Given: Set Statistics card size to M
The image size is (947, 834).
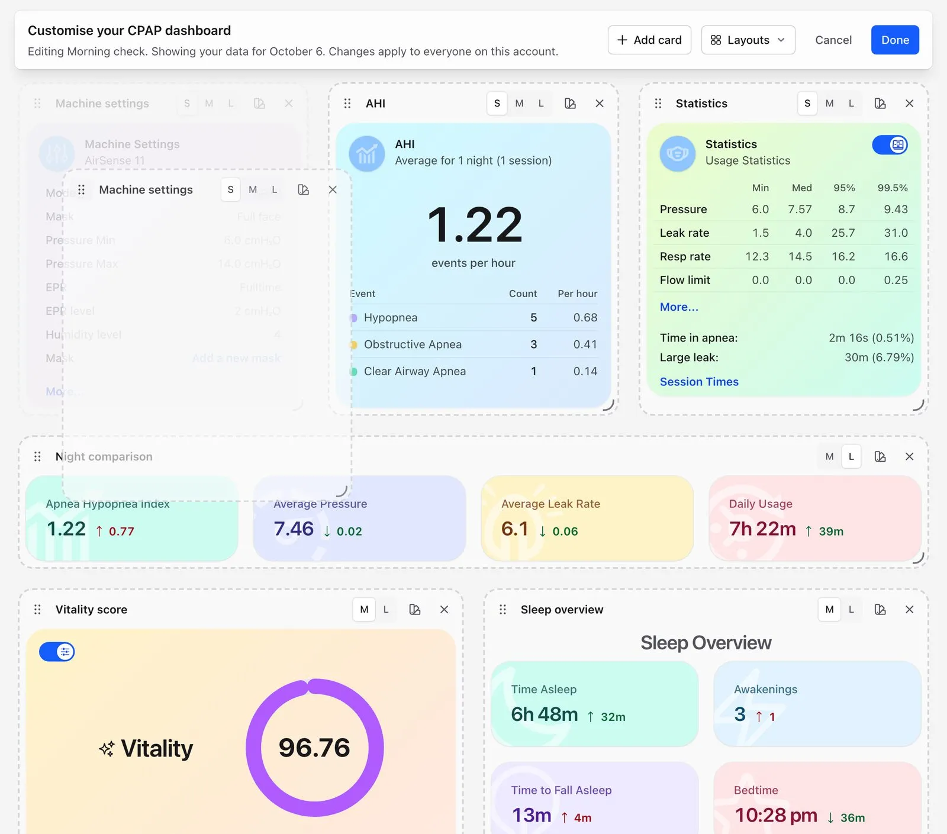Looking at the screenshot, I should (x=829, y=104).
